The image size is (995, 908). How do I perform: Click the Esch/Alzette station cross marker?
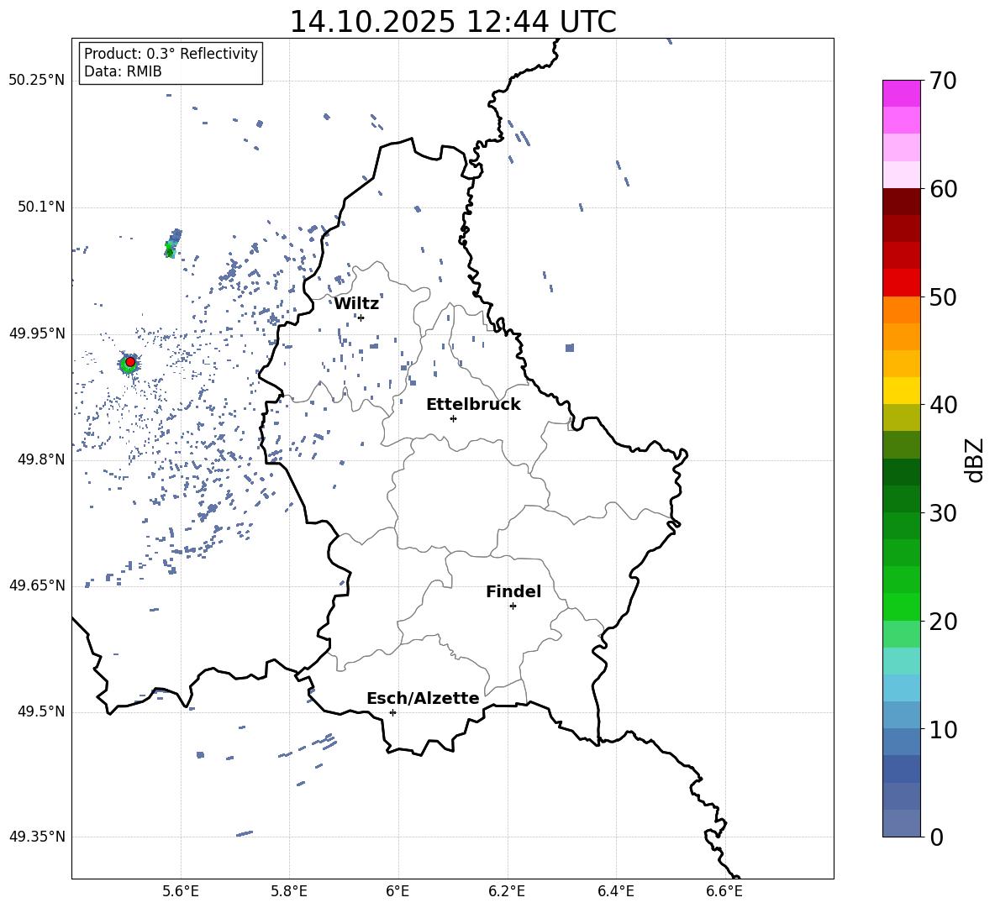click(x=392, y=712)
